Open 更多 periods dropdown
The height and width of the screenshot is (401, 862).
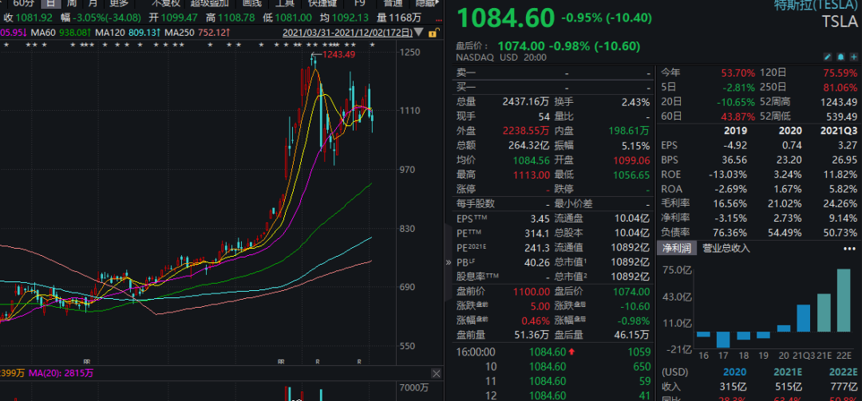coord(119,2)
